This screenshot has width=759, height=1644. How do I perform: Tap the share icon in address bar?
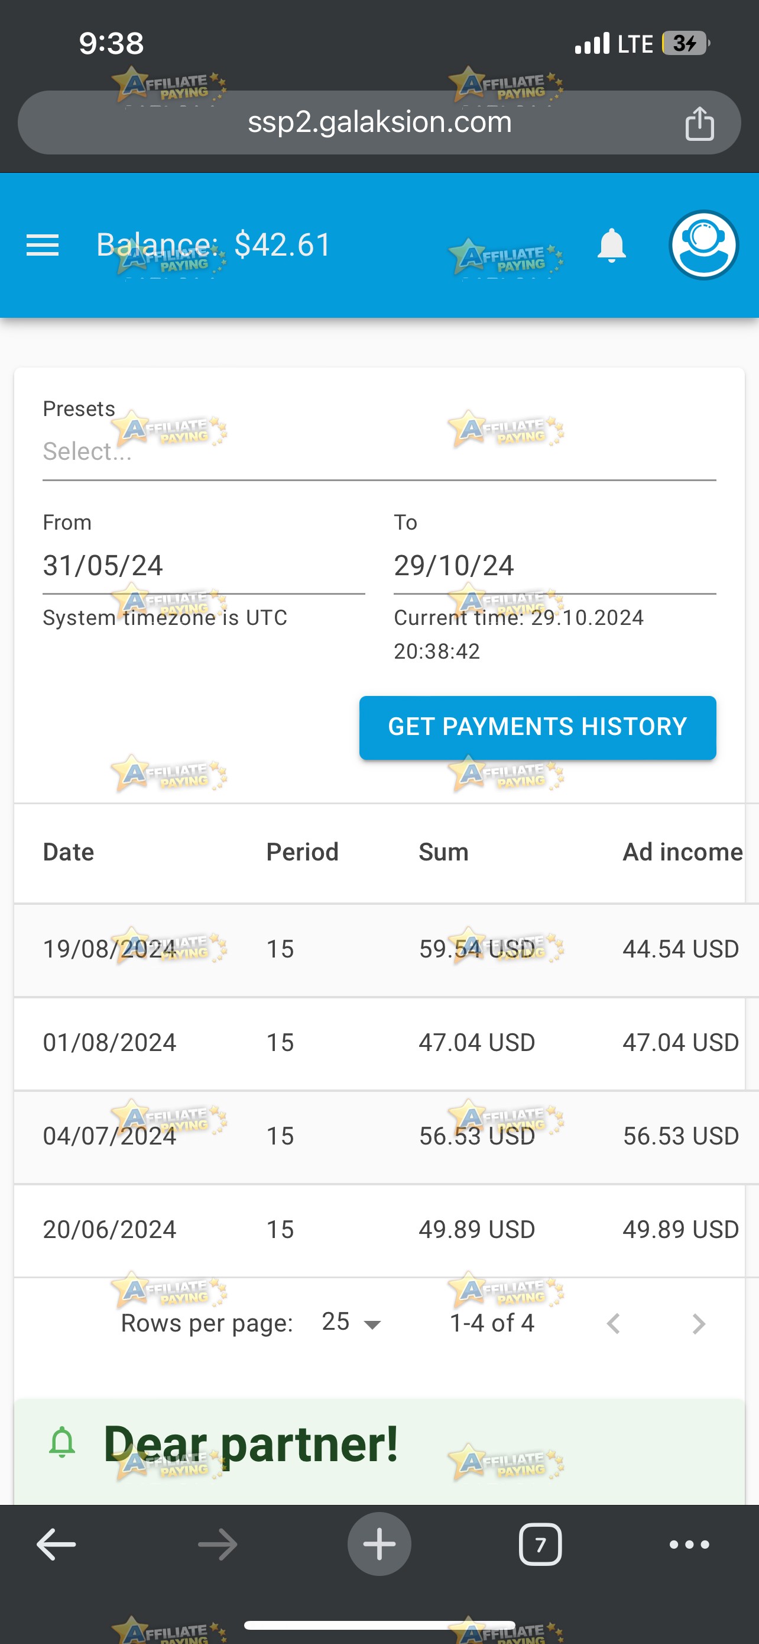coord(699,123)
